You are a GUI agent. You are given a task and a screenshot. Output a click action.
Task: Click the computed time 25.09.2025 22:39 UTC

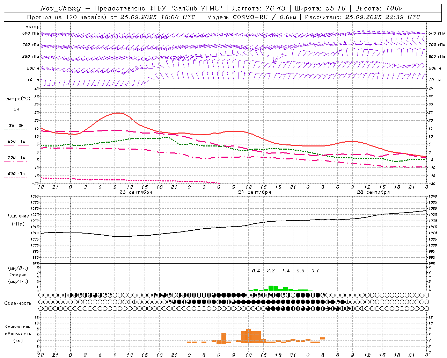tap(382, 17)
